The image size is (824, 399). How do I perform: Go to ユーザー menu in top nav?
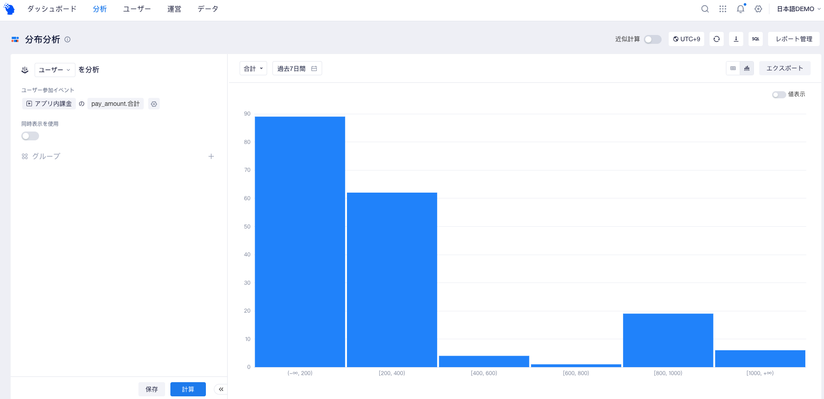pyautogui.click(x=137, y=9)
